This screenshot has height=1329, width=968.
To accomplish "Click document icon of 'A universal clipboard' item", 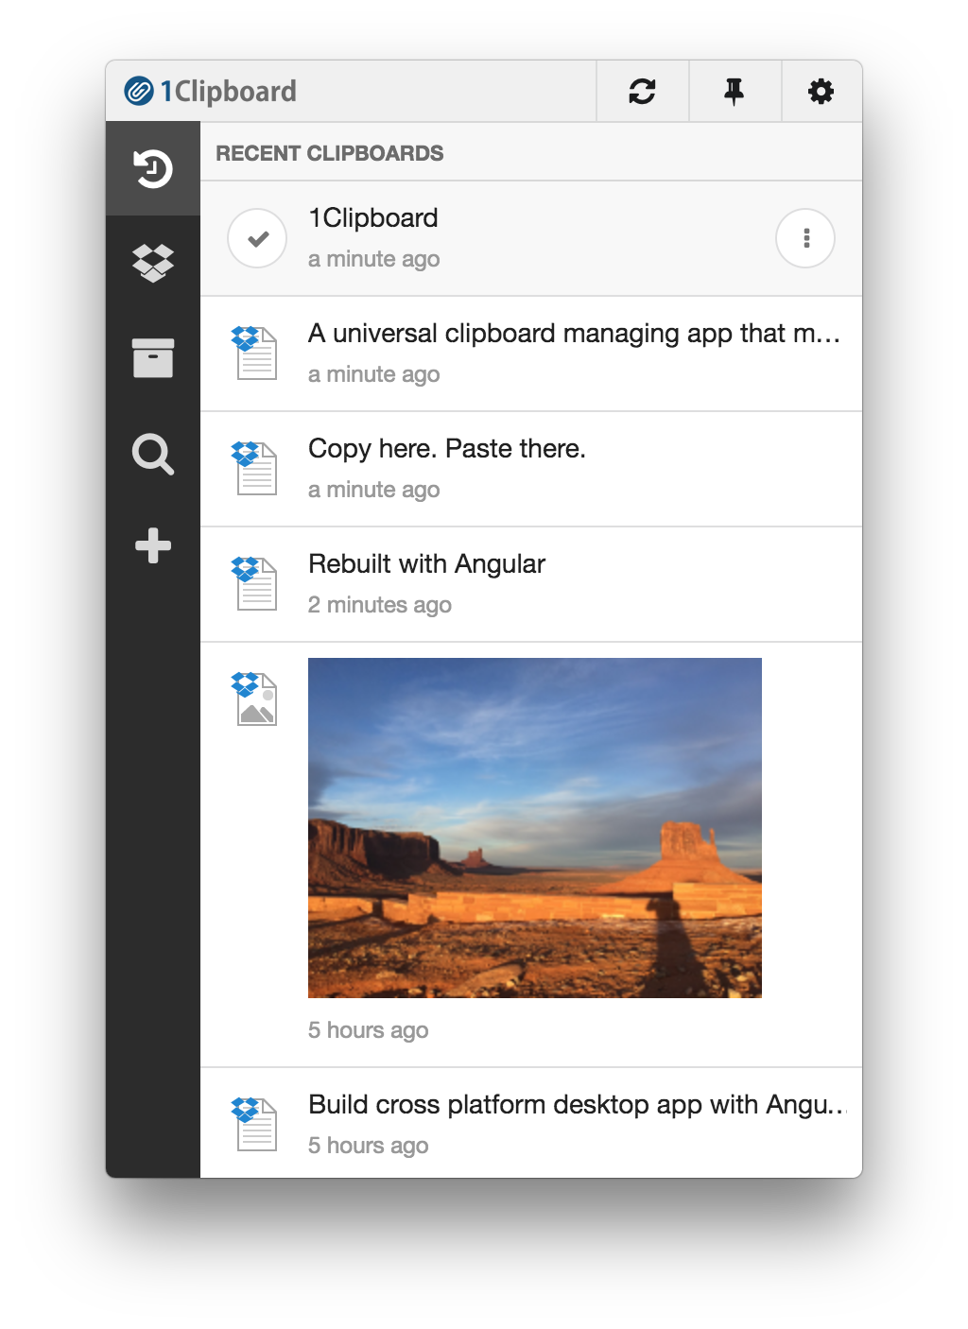I will click(x=255, y=353).
